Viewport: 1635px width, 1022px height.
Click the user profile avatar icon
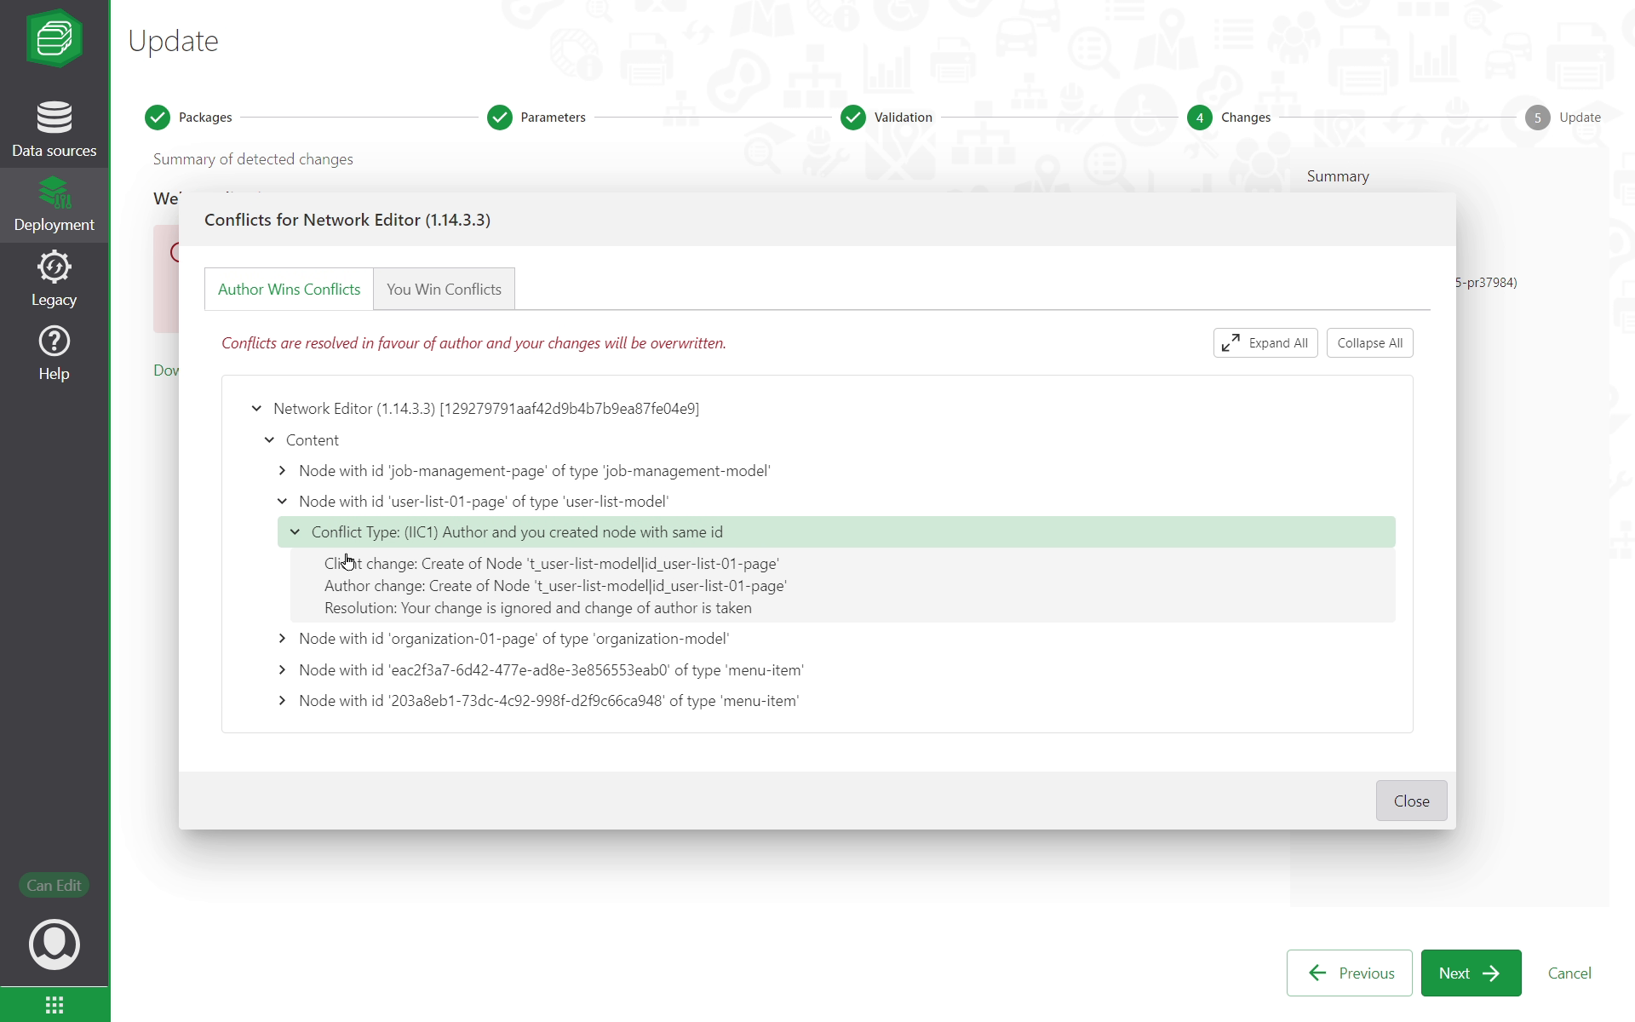[54, 944]
